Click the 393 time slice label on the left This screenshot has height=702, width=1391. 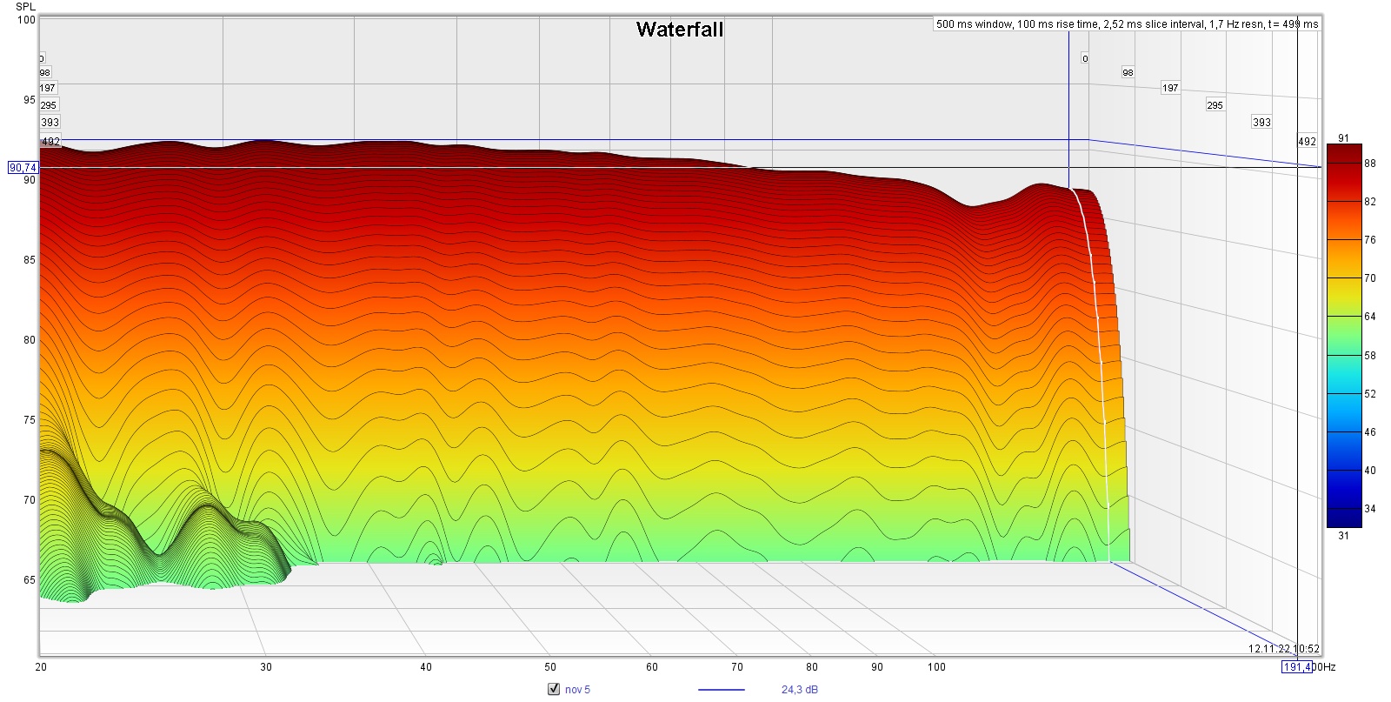(50, 123)
